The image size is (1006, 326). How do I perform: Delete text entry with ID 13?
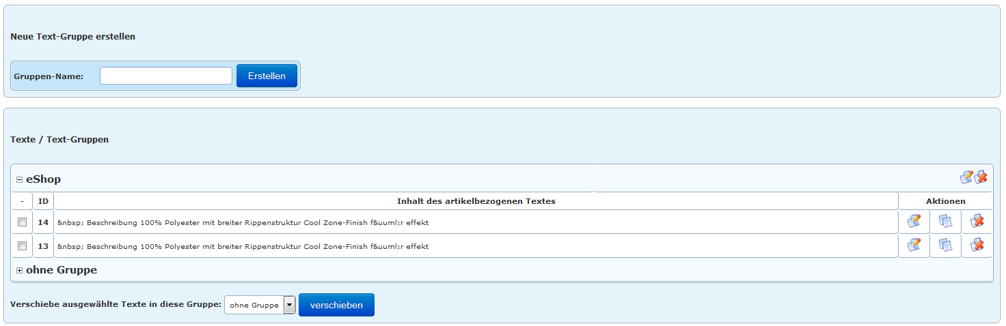click(x=977, y=246)
